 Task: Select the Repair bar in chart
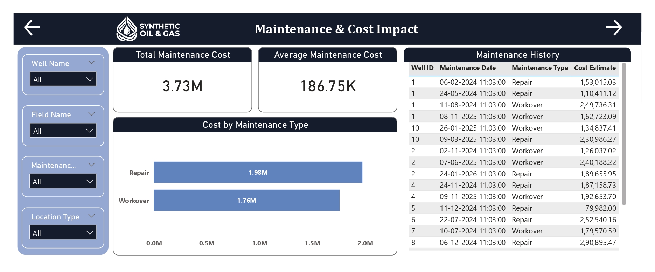[x=258, y=172]
